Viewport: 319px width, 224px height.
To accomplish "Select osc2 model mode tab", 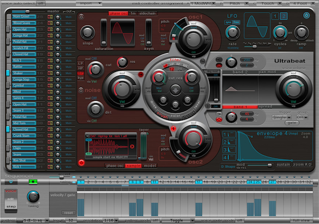I will coord(150,166).
